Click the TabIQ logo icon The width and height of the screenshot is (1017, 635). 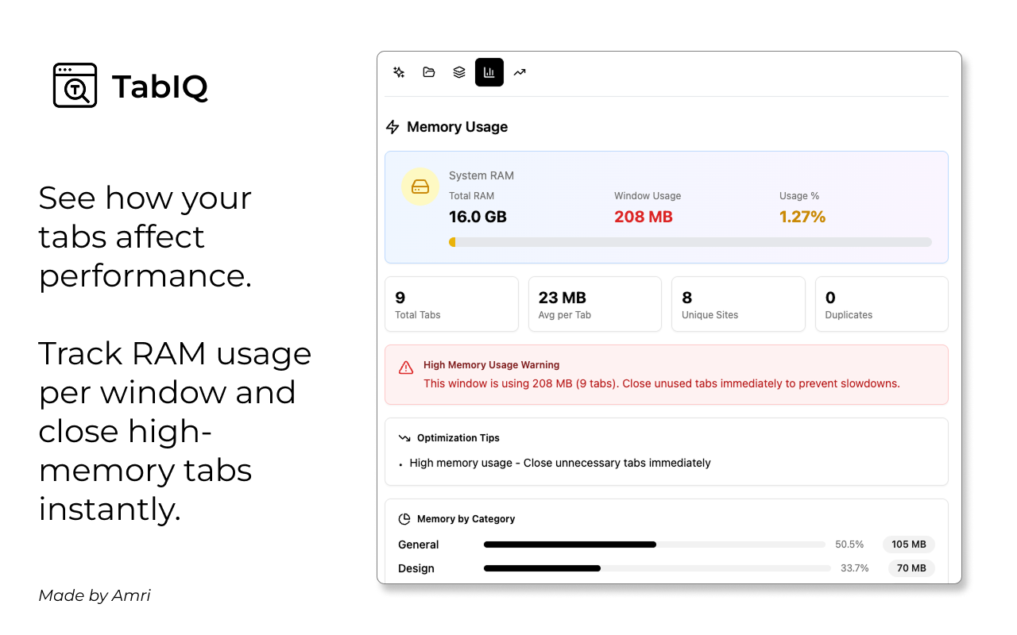coord(75,85)
